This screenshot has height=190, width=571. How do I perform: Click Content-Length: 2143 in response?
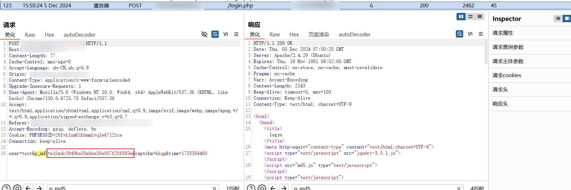[279, 86]
